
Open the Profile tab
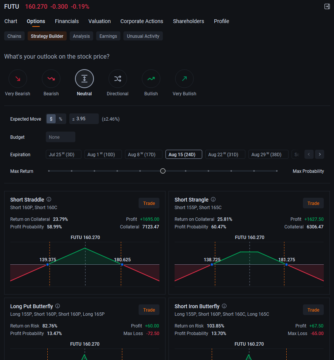(222, 21)
